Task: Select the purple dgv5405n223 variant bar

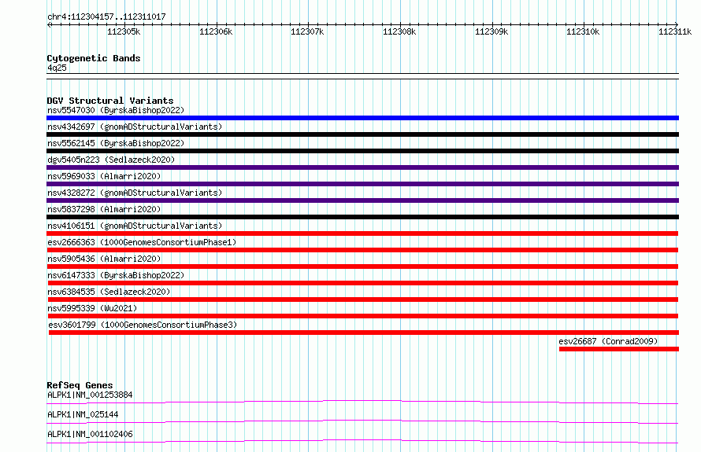Action: pos(362,167)
